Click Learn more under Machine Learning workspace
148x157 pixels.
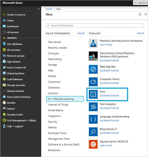106,45
